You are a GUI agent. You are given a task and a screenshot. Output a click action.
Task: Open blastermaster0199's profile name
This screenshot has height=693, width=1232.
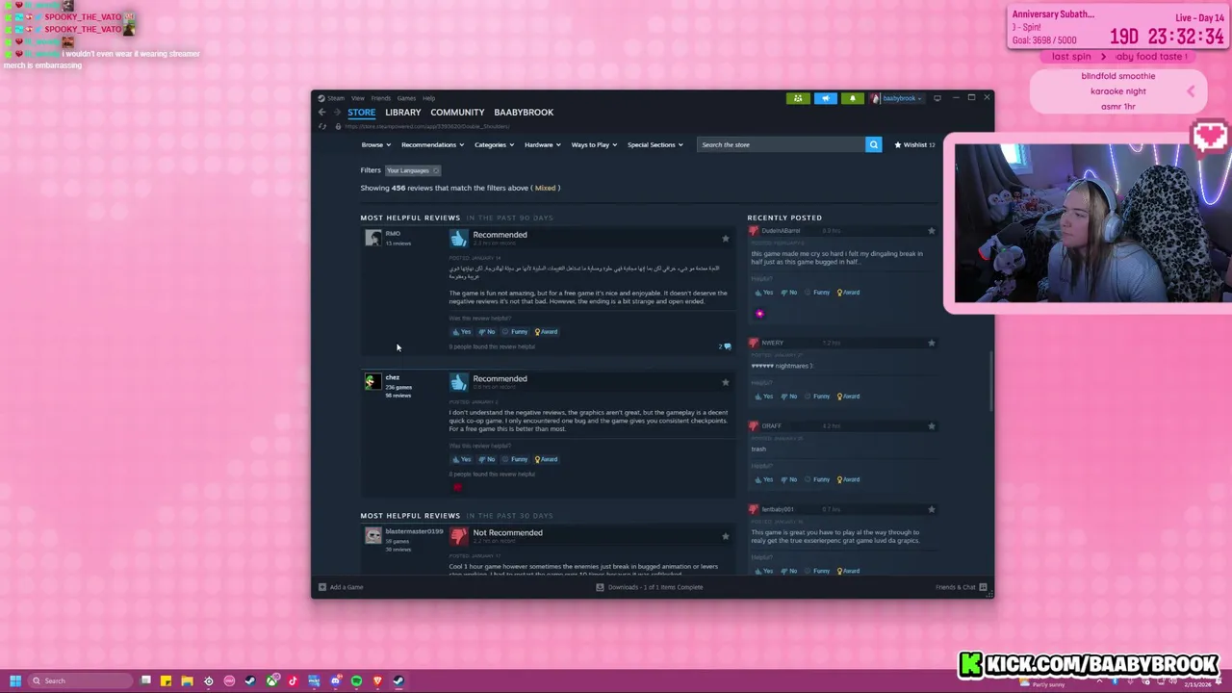point(414,531)
